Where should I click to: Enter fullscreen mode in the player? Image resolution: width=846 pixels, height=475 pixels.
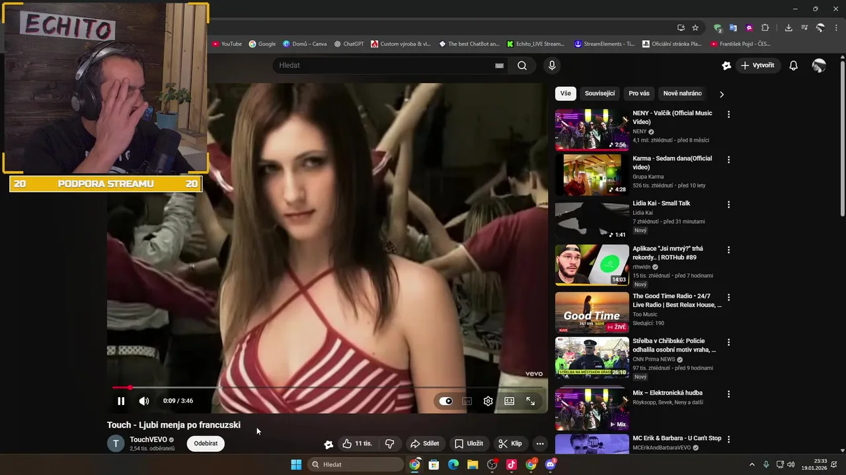(x=531, y=401)
